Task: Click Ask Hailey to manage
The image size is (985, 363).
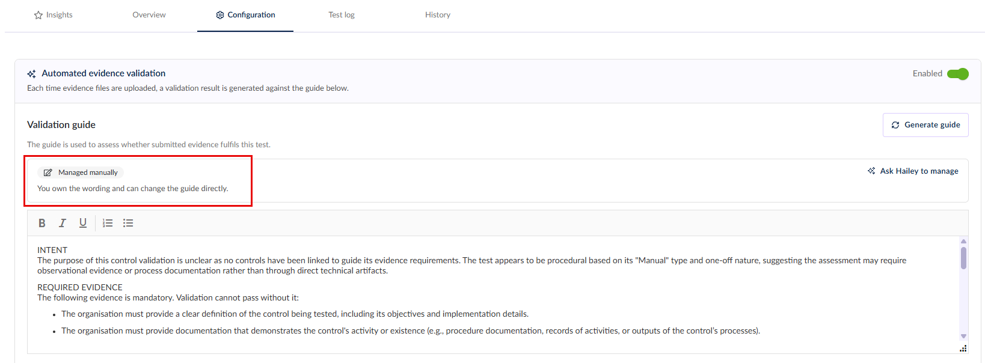Action: [x=913, y=171]
